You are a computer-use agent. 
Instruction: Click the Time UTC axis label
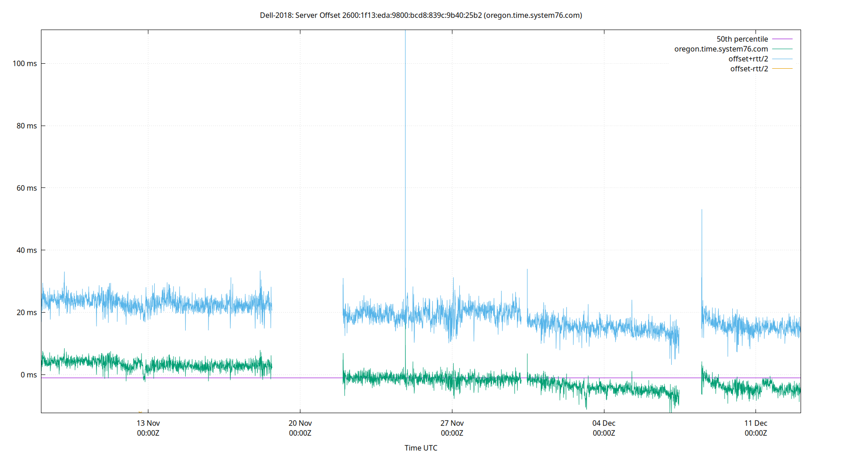[421, 448]
